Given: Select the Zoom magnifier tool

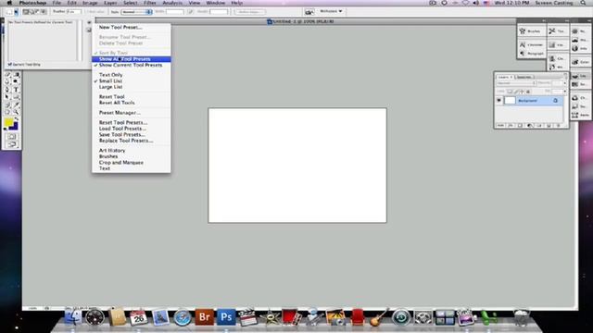Looking at the screenshot, I should (x=16, y=112).
